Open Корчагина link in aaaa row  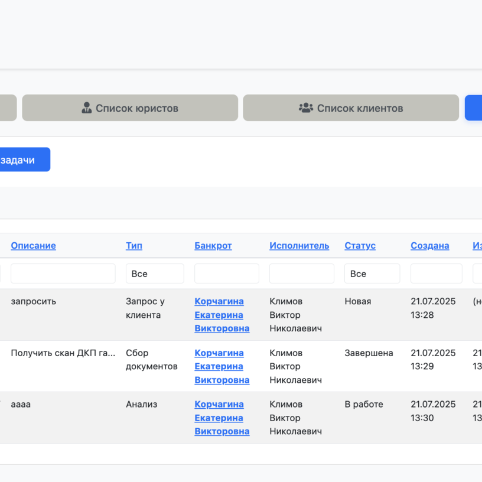[222, 418]
